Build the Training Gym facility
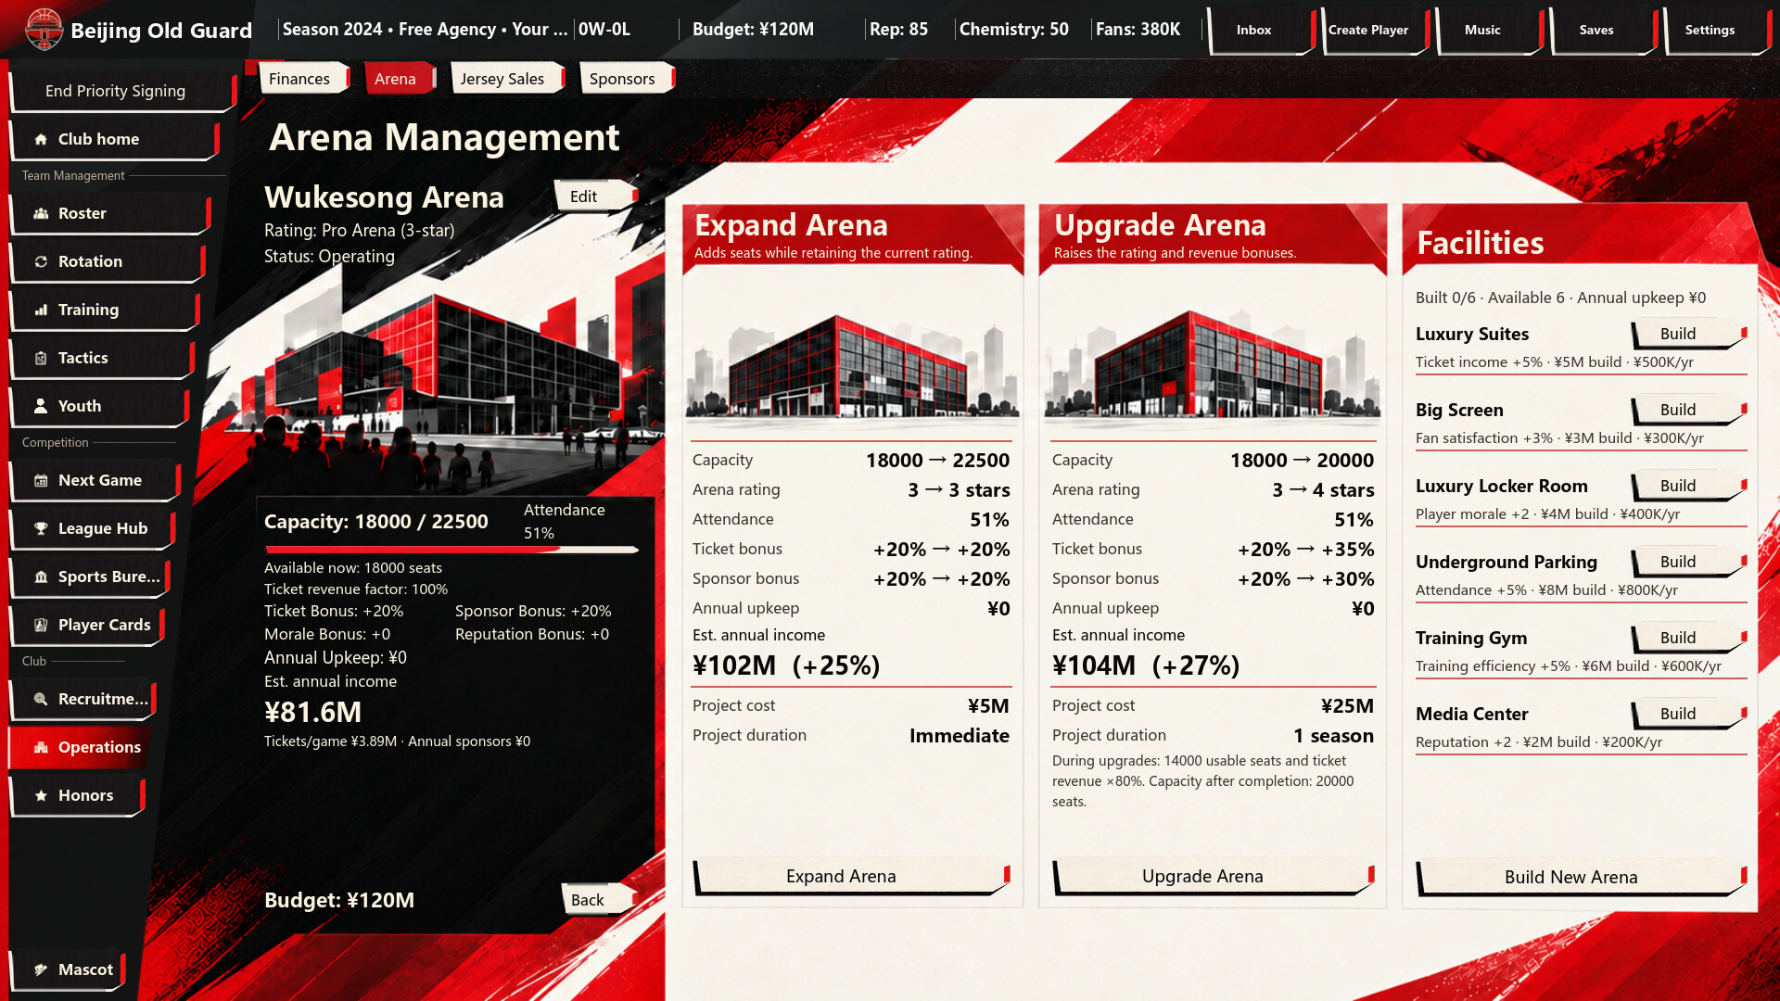This screenshot has width=1780, height=1001. 1688,638
